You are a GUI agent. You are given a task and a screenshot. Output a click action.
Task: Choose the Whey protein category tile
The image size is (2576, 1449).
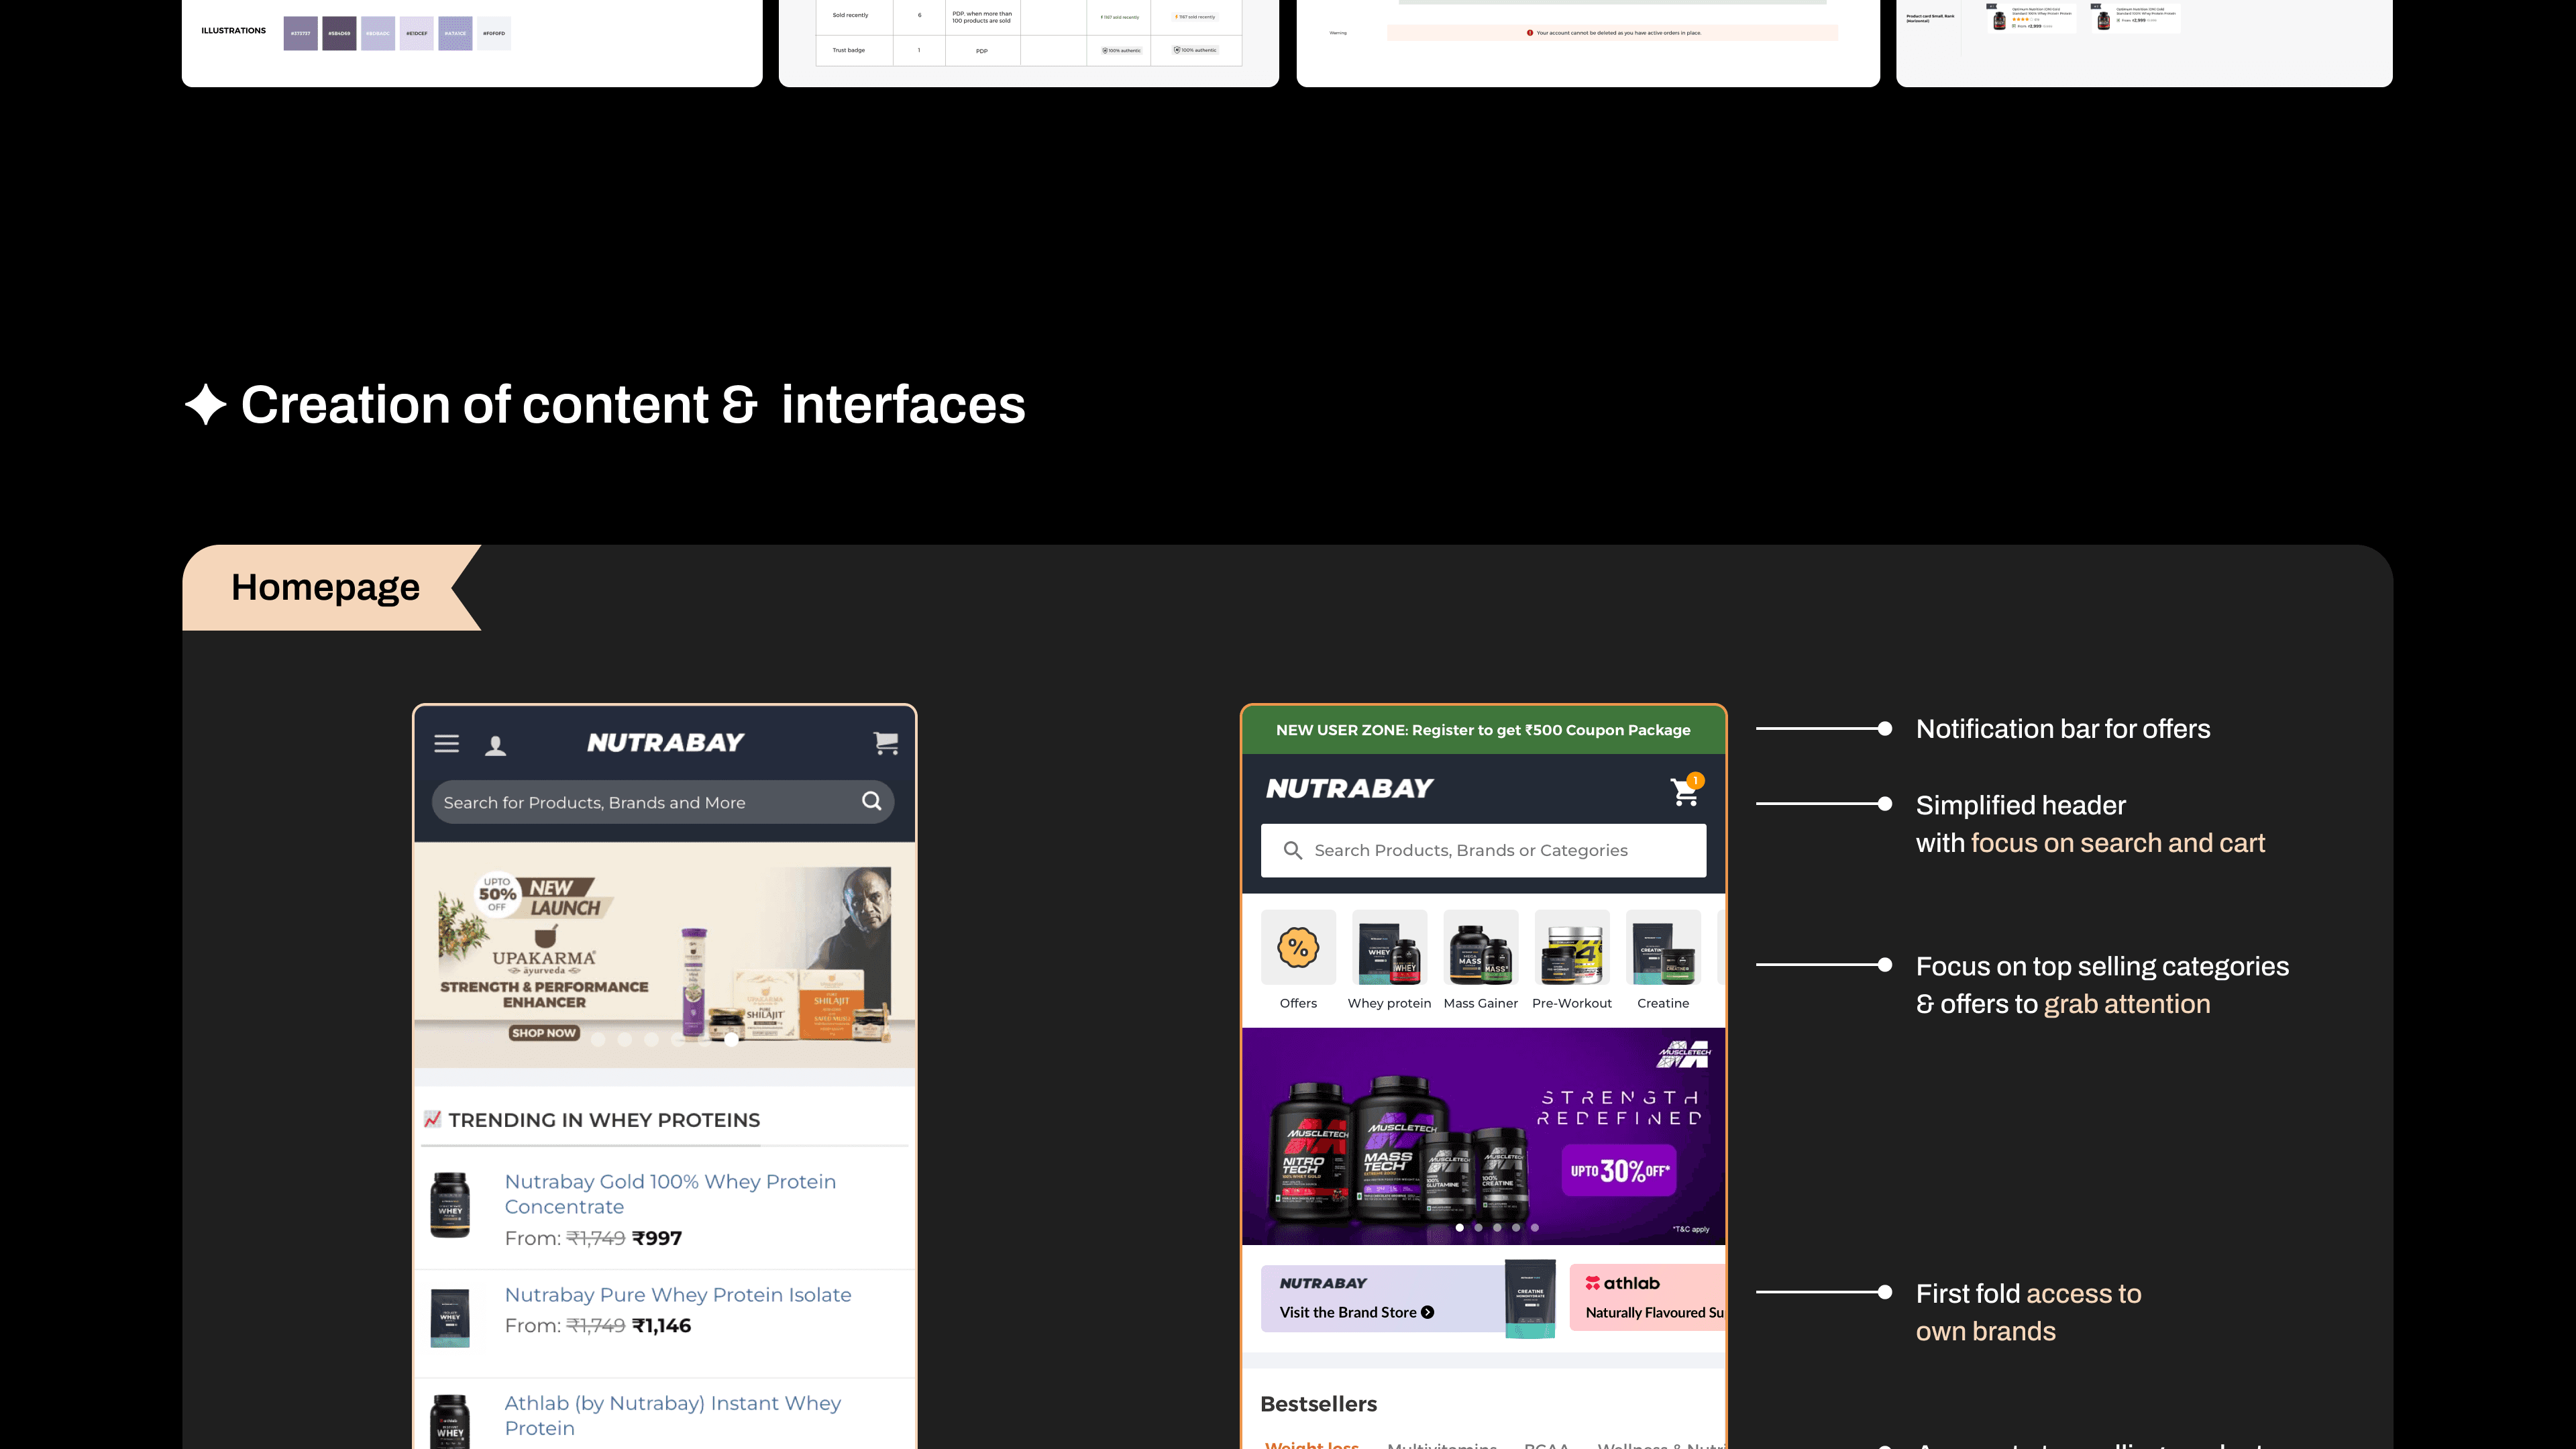tap(1389, 947)
